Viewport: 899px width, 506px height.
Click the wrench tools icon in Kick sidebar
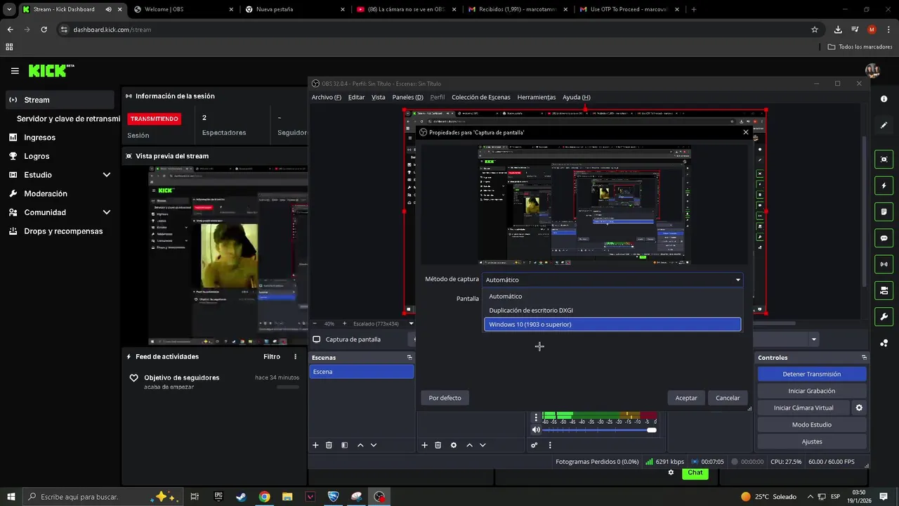(x=884, y=316)
